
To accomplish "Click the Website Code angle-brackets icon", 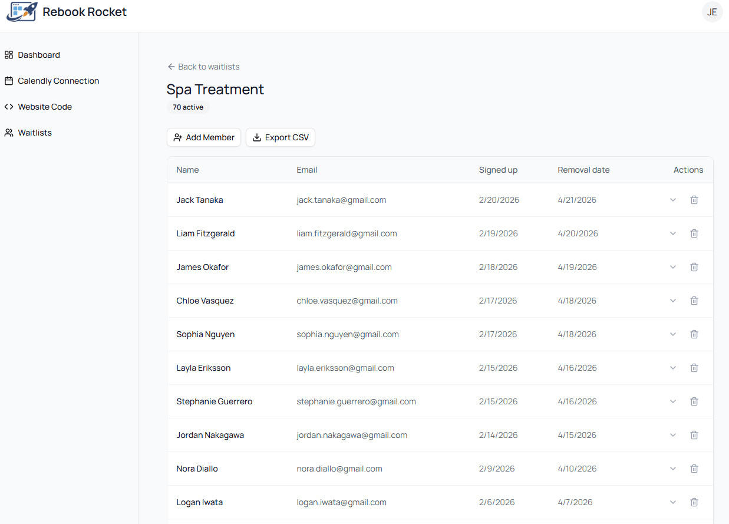I will 8,106.
